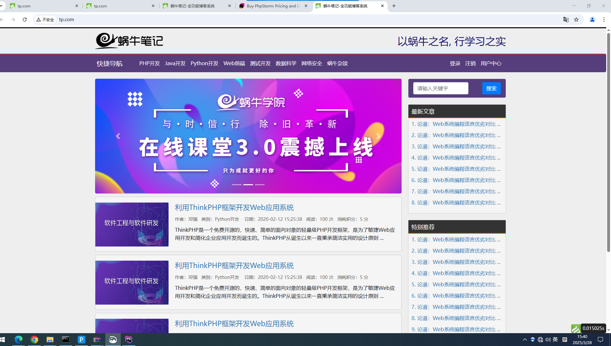Open first article title 利用ThinkPHP框架开发Web应用系统
The image size is (611, 346).
pyautogui.click(x=234, y=207)
